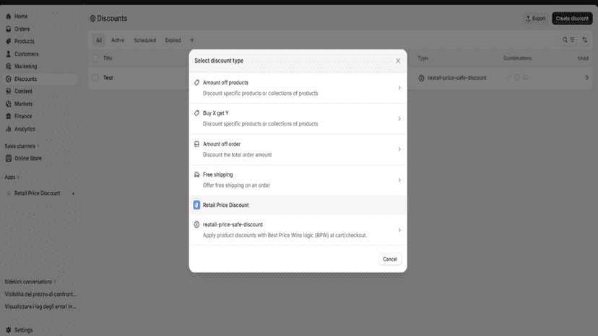Open the Home sidebar item
598x336 pixels.
click(40, 17)
